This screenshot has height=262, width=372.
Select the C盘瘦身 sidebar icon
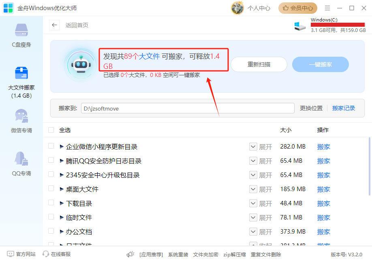point(21,30)
